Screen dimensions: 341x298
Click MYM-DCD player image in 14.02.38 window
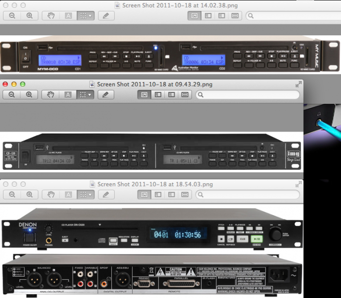click(170, 55)
